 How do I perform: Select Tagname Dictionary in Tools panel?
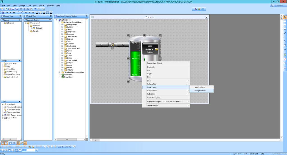tap(14, 107)
